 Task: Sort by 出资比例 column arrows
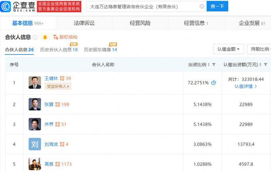pyautogui.click(x=209, y=65)
